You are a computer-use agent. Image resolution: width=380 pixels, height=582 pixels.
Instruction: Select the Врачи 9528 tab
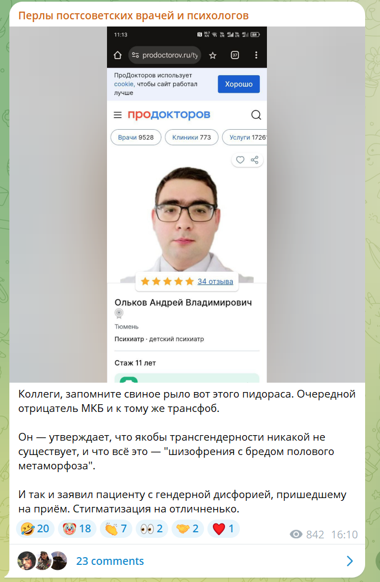136,137
